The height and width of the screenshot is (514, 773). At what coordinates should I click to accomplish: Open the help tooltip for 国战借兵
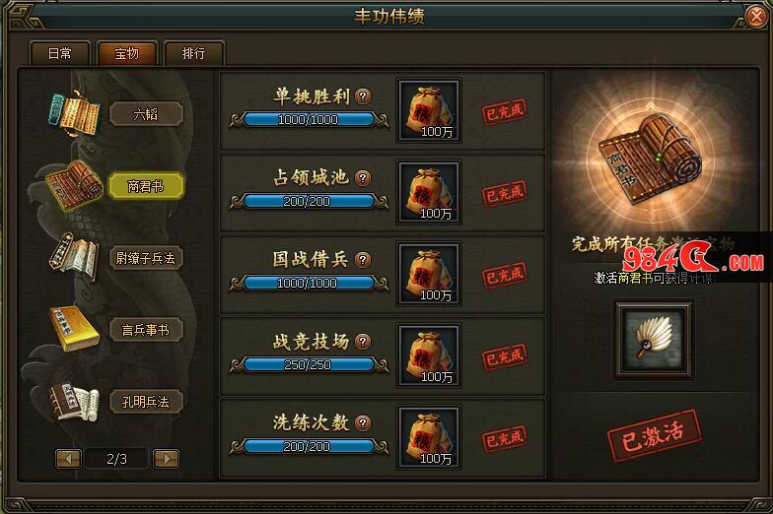tap(363, 260)
